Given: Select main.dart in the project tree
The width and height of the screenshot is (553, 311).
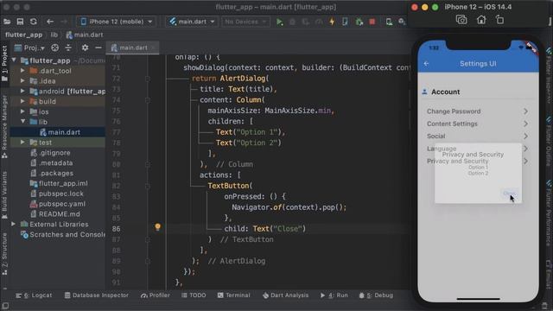Looking at the screenshot, I should (x=64, y=132).
